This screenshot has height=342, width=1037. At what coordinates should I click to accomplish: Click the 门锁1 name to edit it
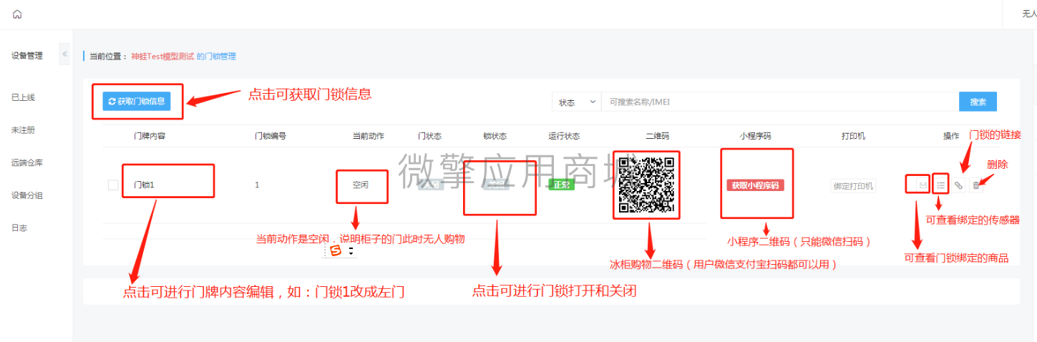click(145, 185)
